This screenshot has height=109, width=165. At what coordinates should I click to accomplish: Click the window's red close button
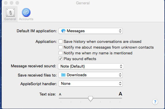6,3
